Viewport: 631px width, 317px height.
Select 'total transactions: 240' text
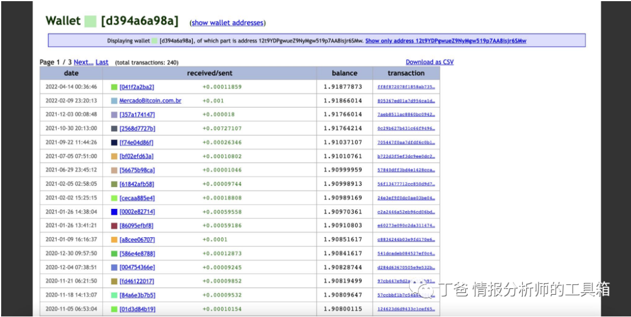tap(147, 63)
